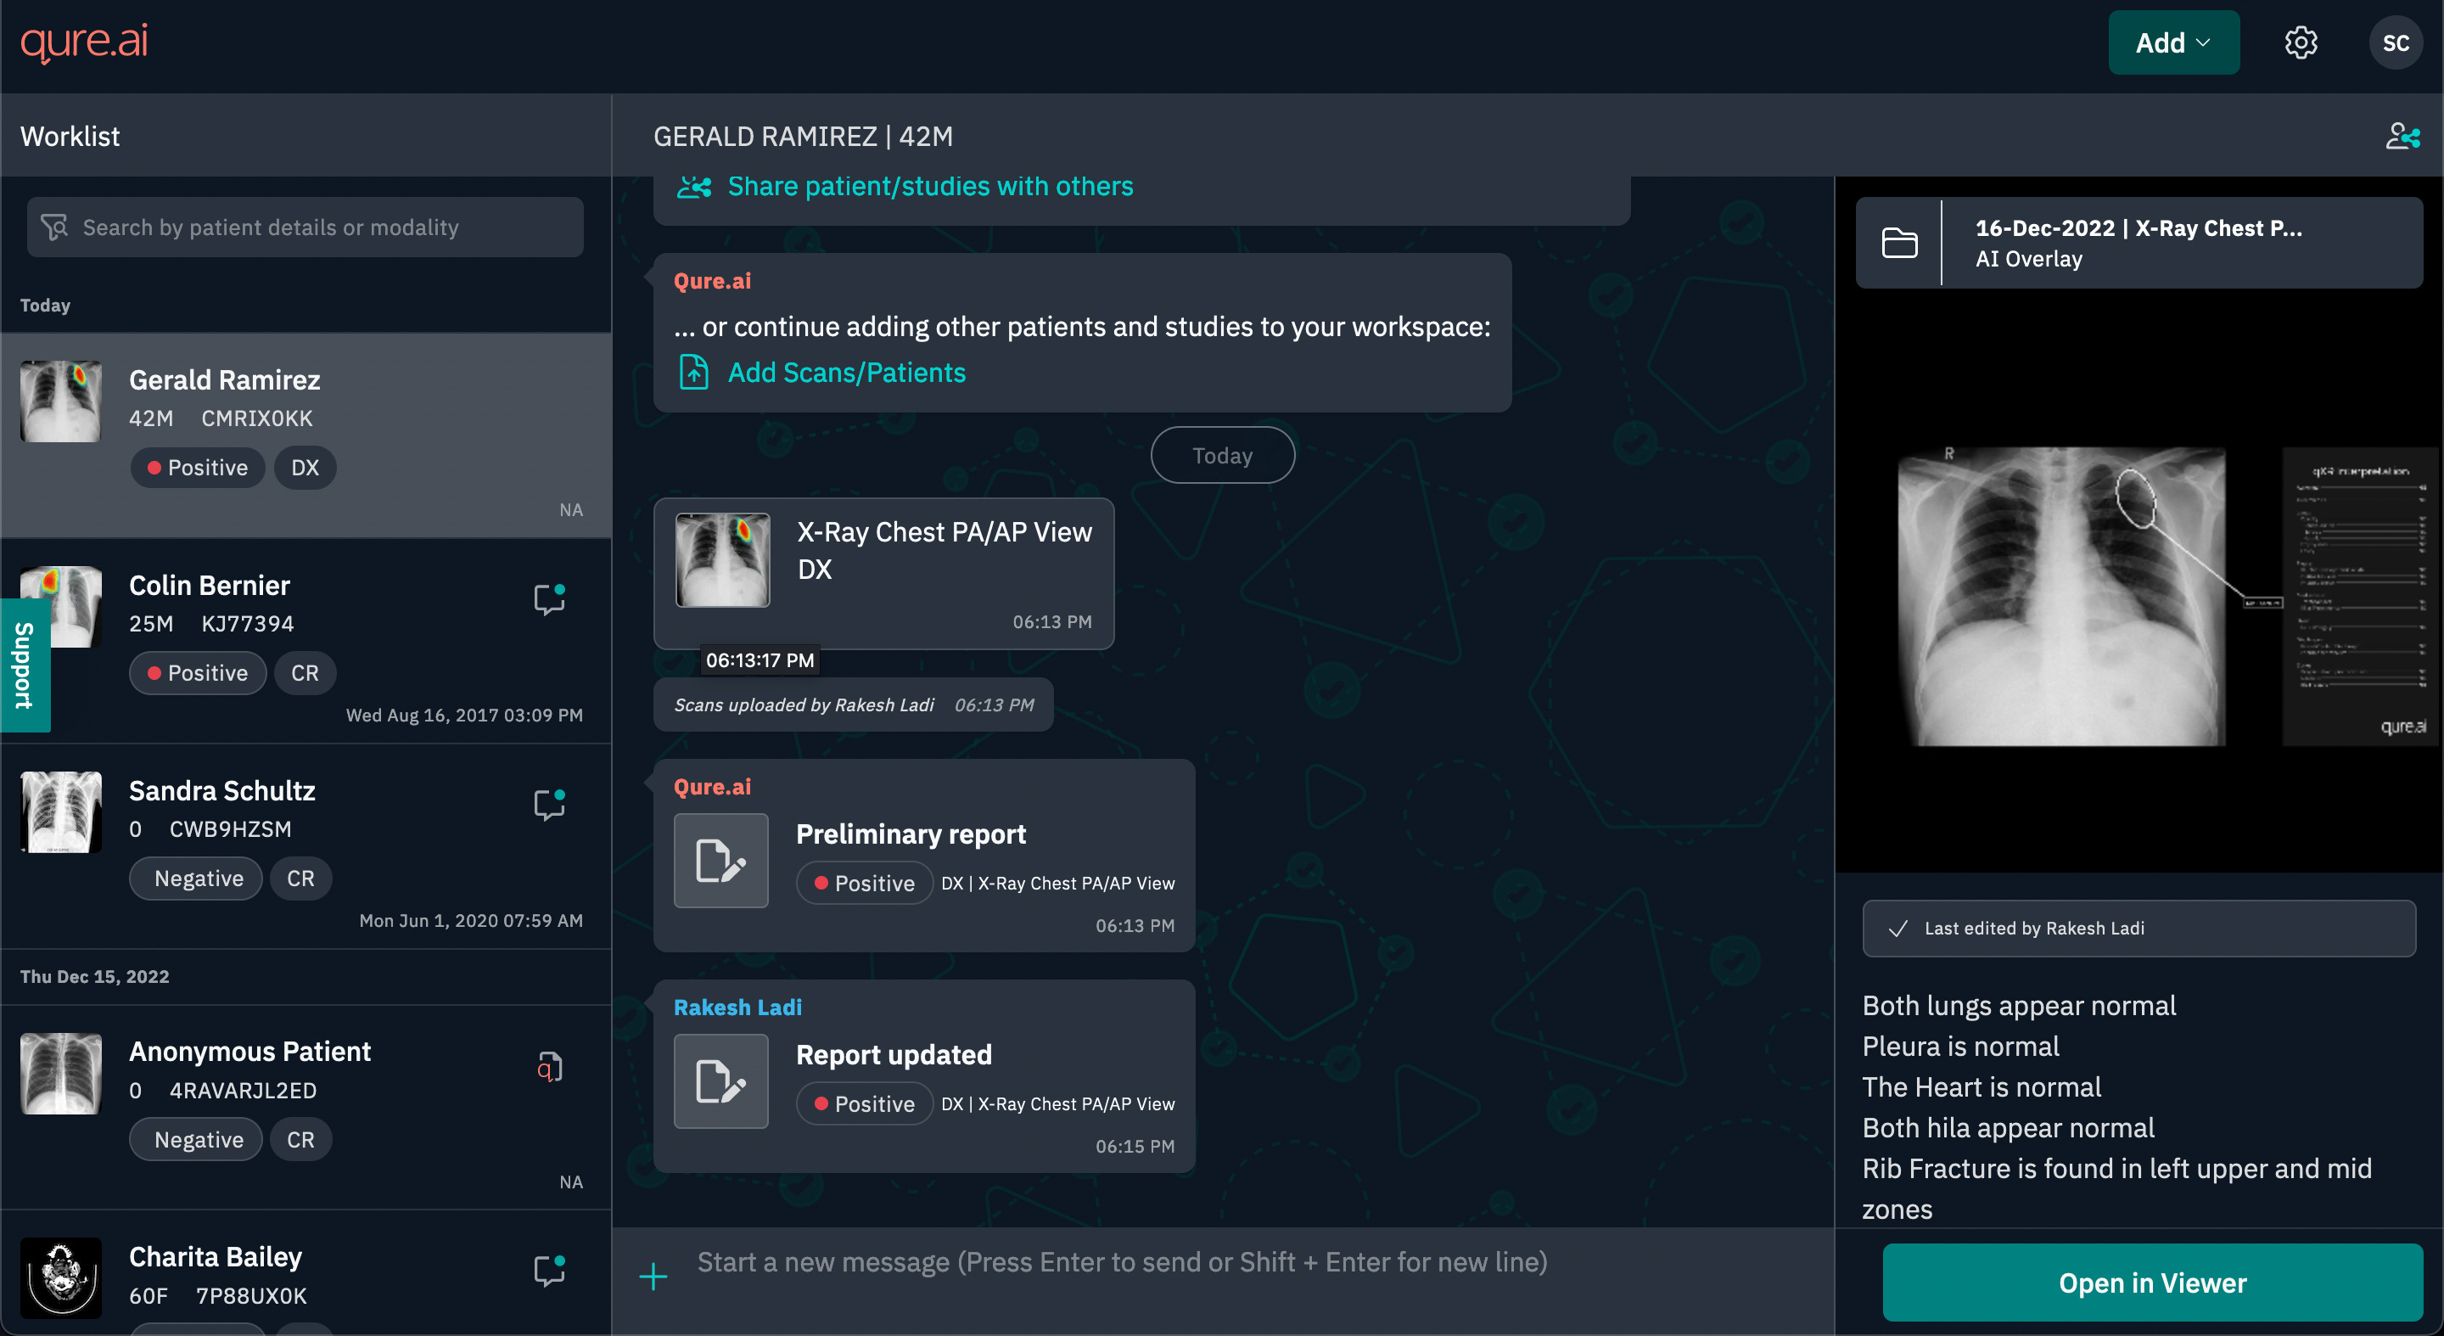
Task: Expand the 16-Dec-2022 X-Ray Chest study selector
Action: 2138,243
